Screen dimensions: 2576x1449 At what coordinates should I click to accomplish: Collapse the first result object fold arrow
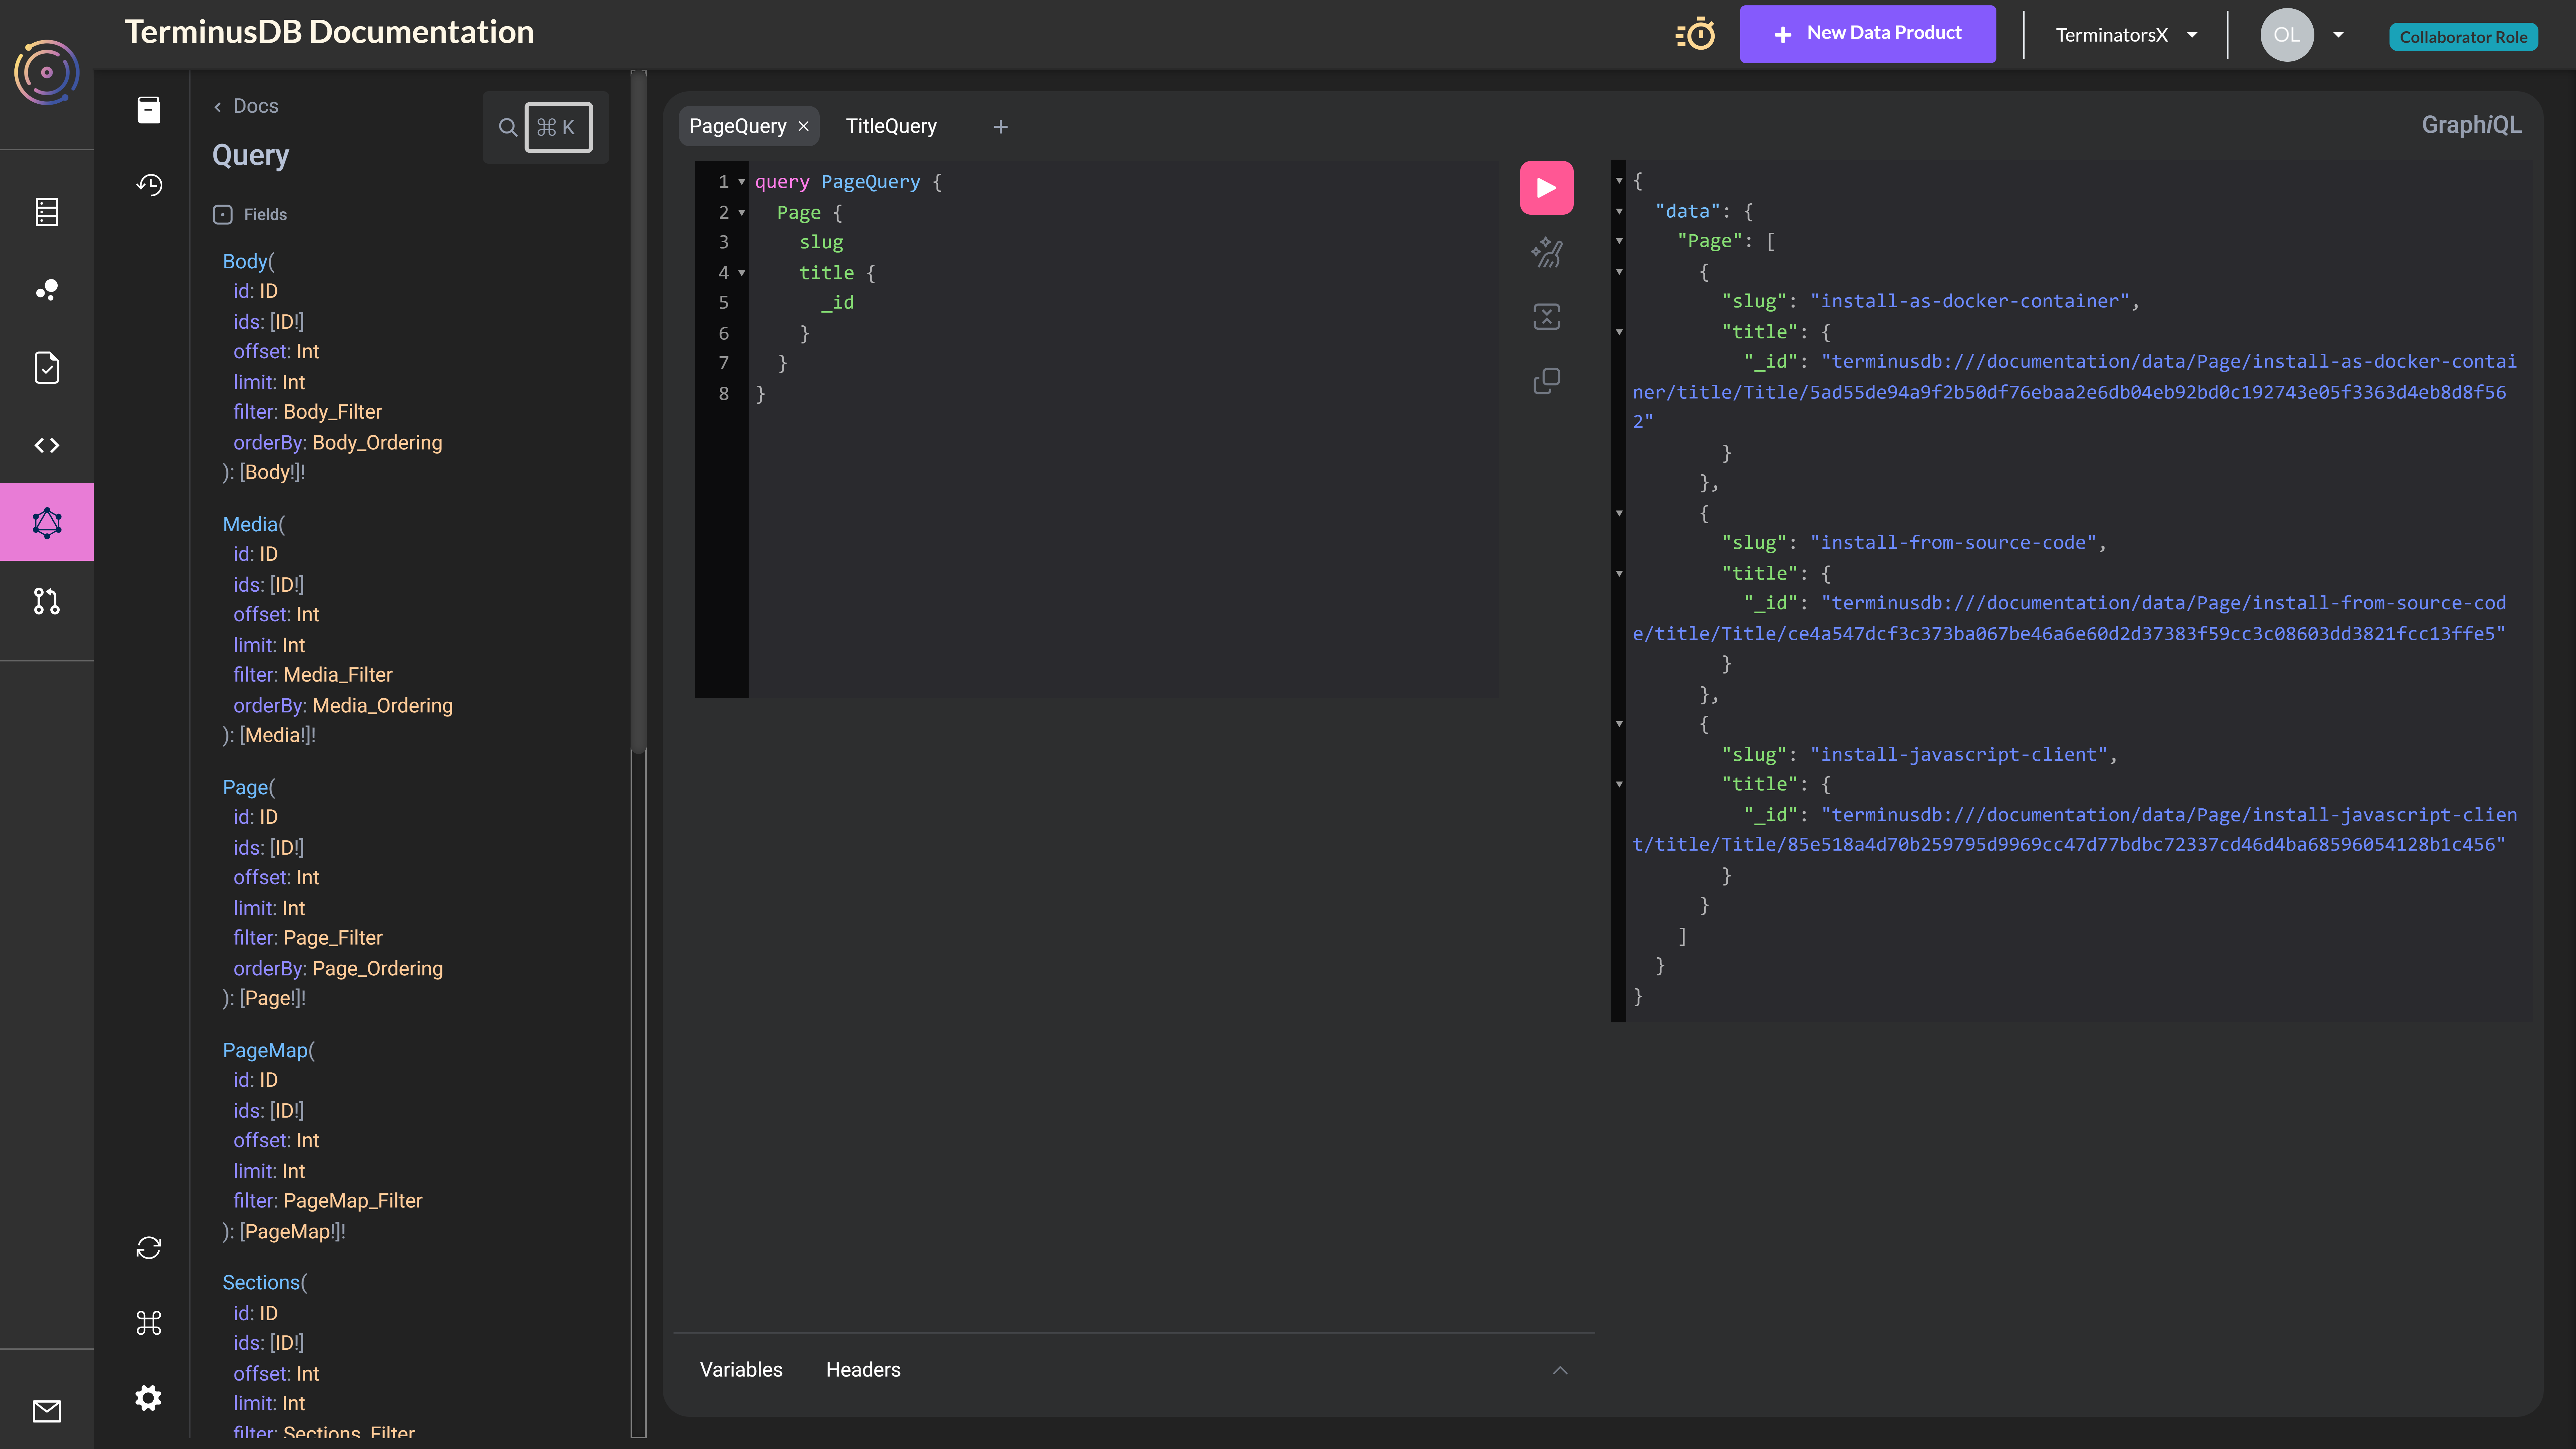1619,272
